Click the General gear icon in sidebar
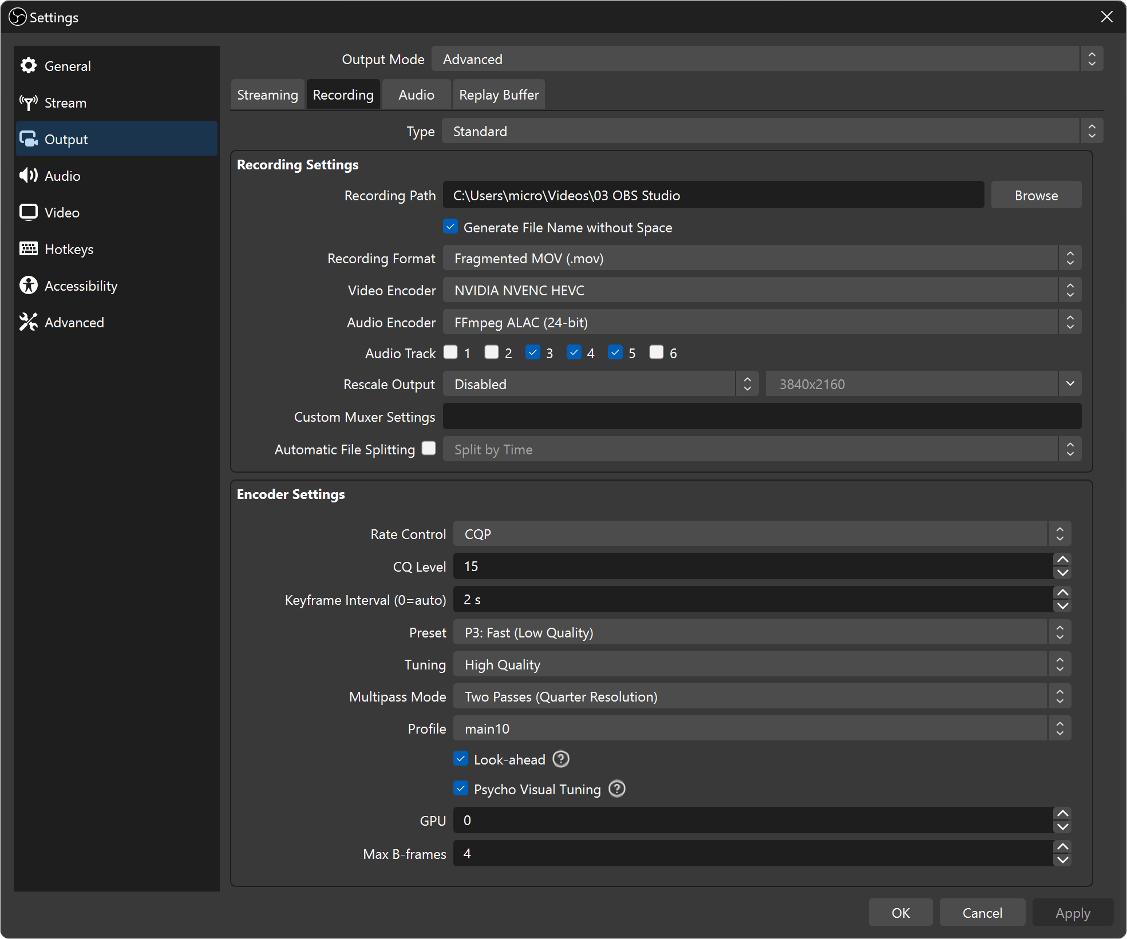Screen dimensions: 1127x939 [29, 66]
